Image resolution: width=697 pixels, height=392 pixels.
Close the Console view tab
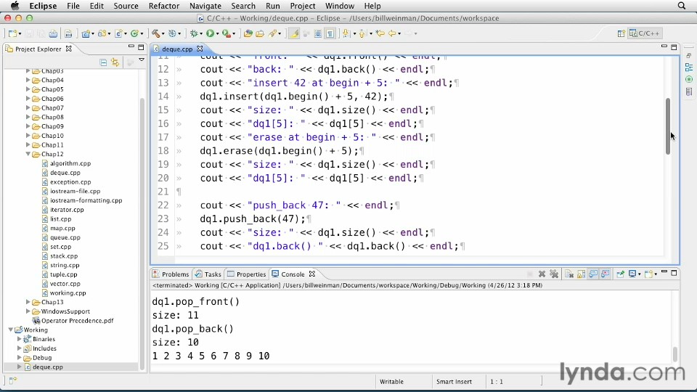coord(312,274)
